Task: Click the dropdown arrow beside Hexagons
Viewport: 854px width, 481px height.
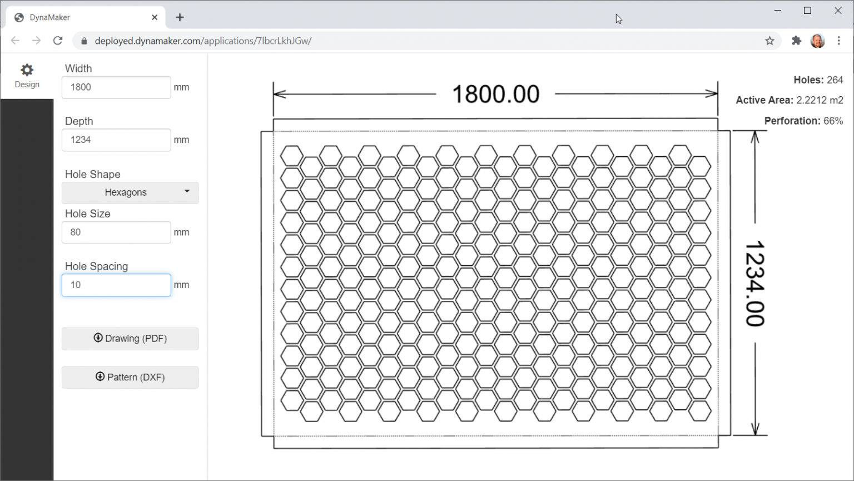Action: [x=186, y=192]
